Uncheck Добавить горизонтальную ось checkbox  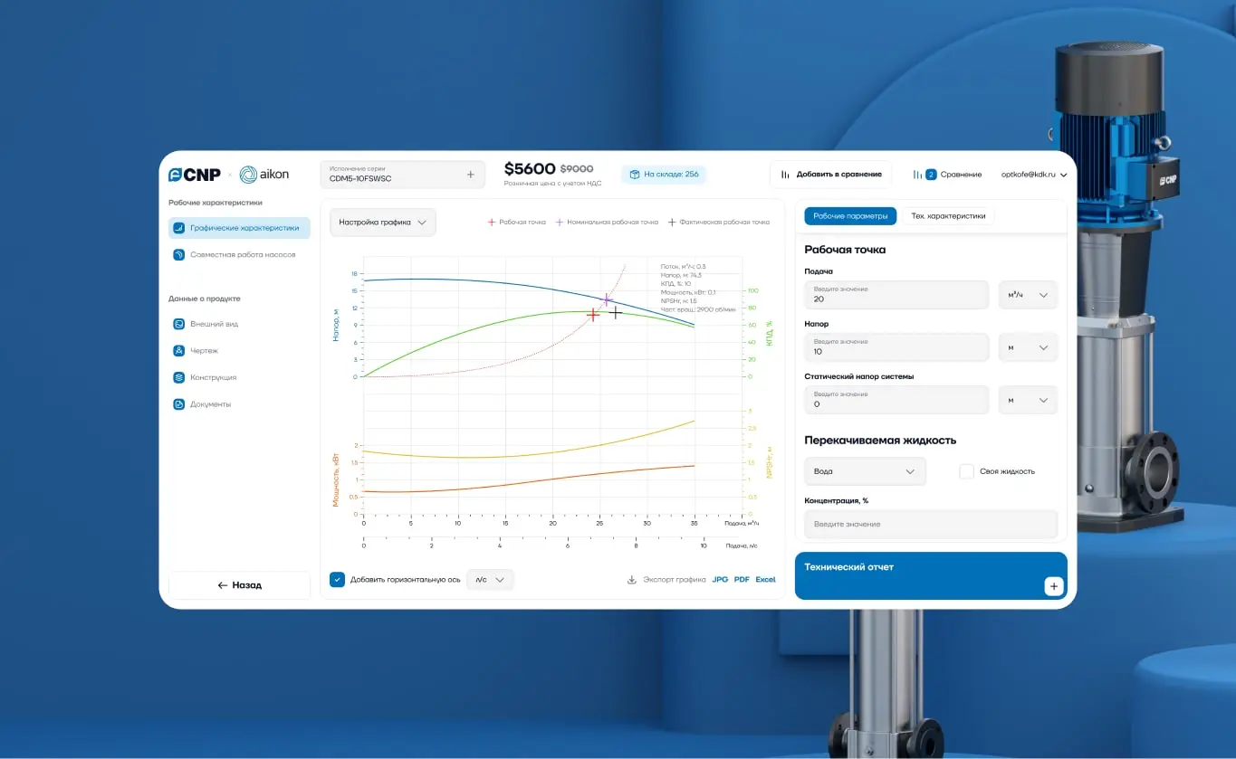click(x=337, y=580)
